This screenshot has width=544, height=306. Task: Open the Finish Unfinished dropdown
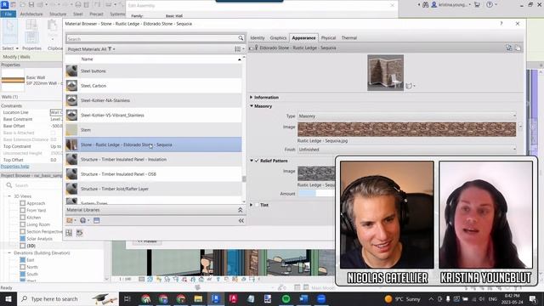click(x=406, y=150)
